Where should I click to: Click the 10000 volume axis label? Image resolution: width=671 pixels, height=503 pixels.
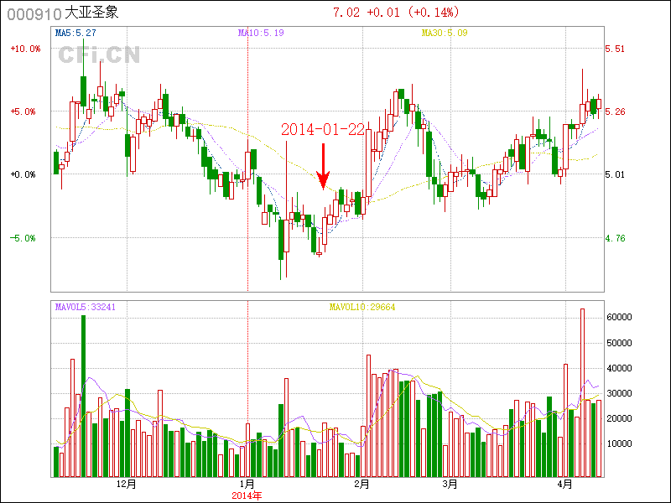point(619,444)
